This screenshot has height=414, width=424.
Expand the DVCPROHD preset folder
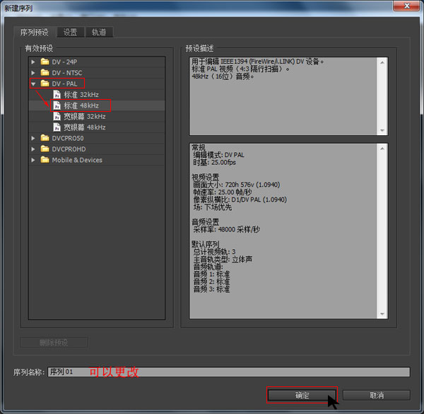tap(33, 149)
